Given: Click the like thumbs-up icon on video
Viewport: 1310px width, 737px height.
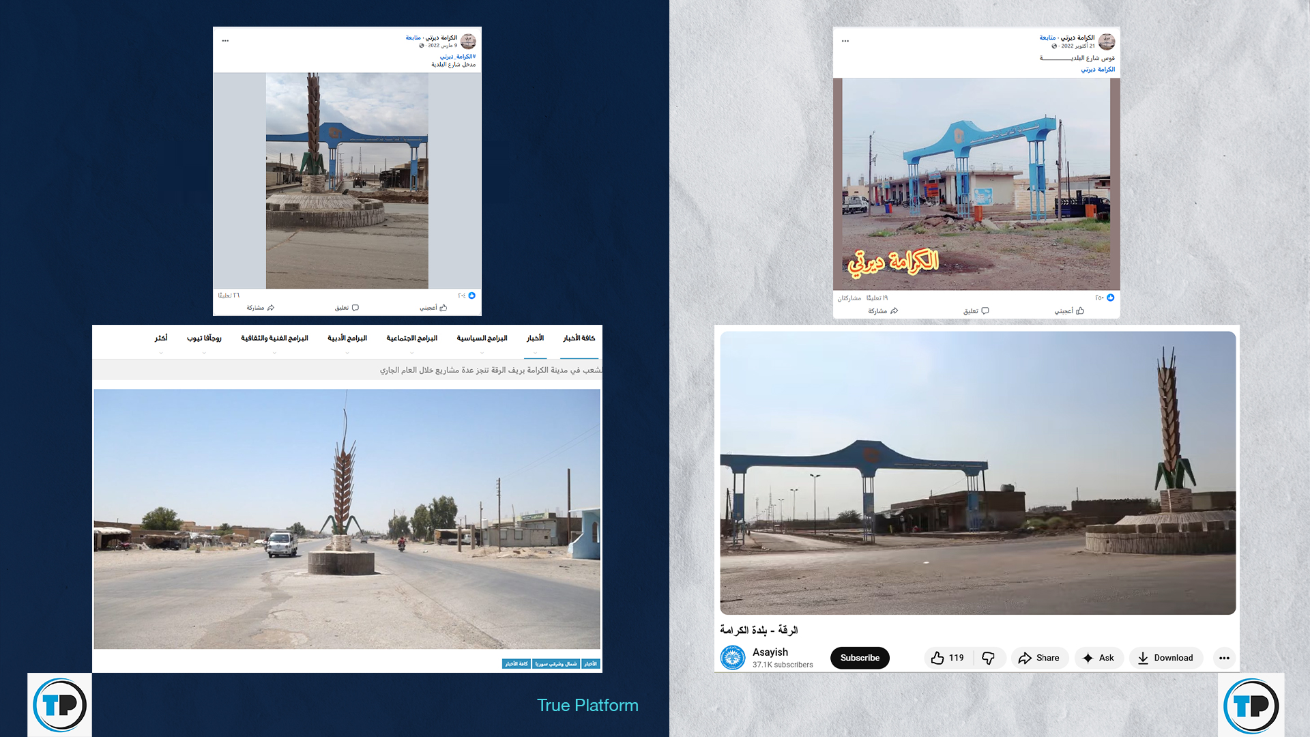Looking at the screenshot, I should [937, 658].
